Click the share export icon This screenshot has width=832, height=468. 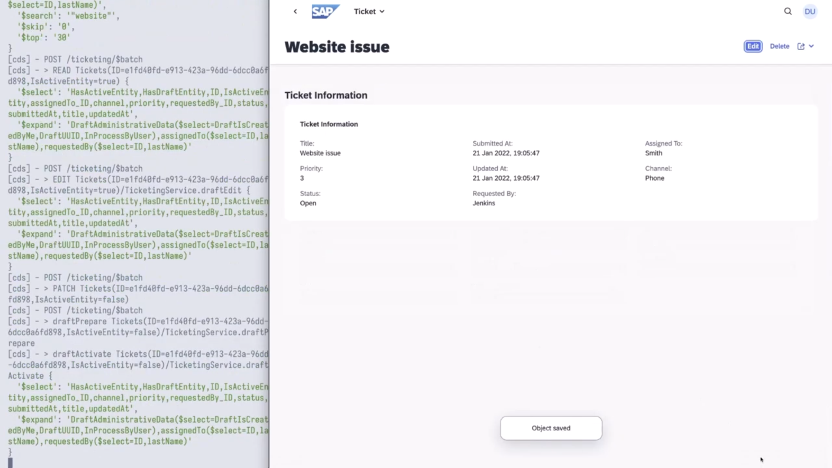[801, 46]
